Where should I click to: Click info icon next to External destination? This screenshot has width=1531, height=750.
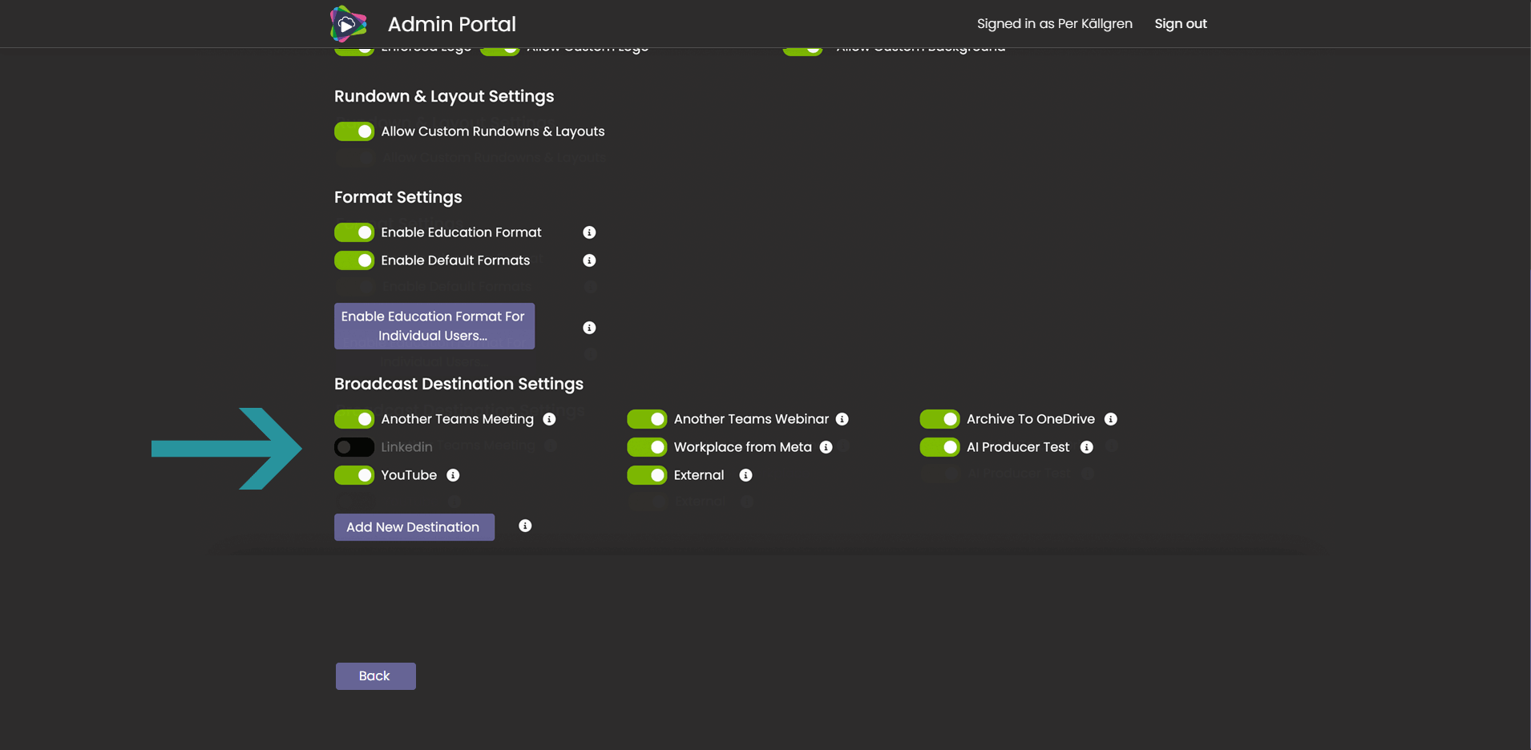click(745, 475)
